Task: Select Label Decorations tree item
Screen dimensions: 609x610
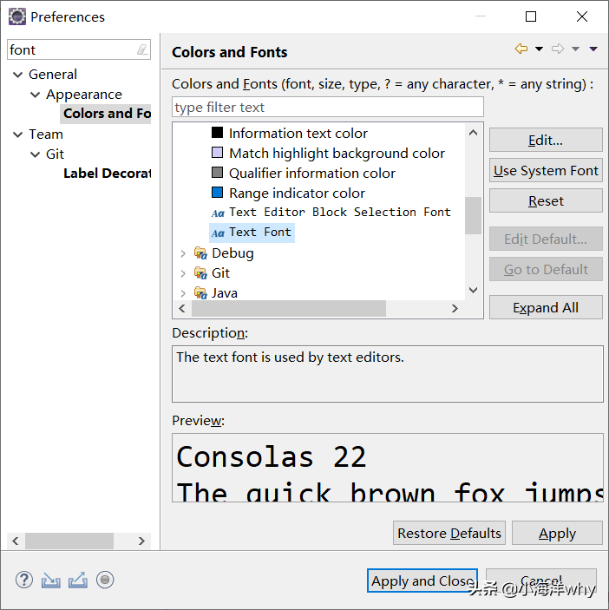Action: coord(107,174)
